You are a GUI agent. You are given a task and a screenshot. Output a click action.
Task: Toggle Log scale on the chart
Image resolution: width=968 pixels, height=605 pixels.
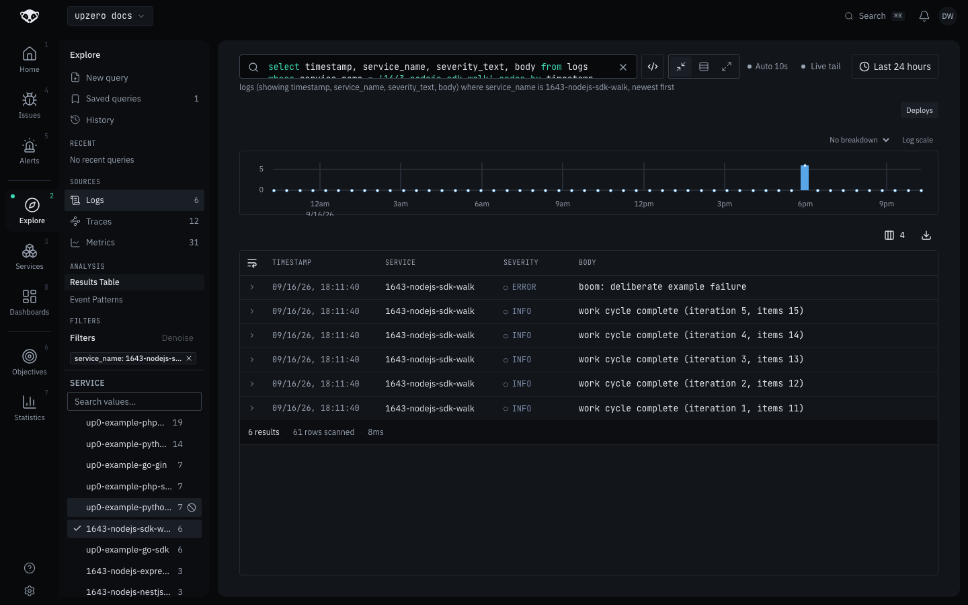[x=918, y=140]
